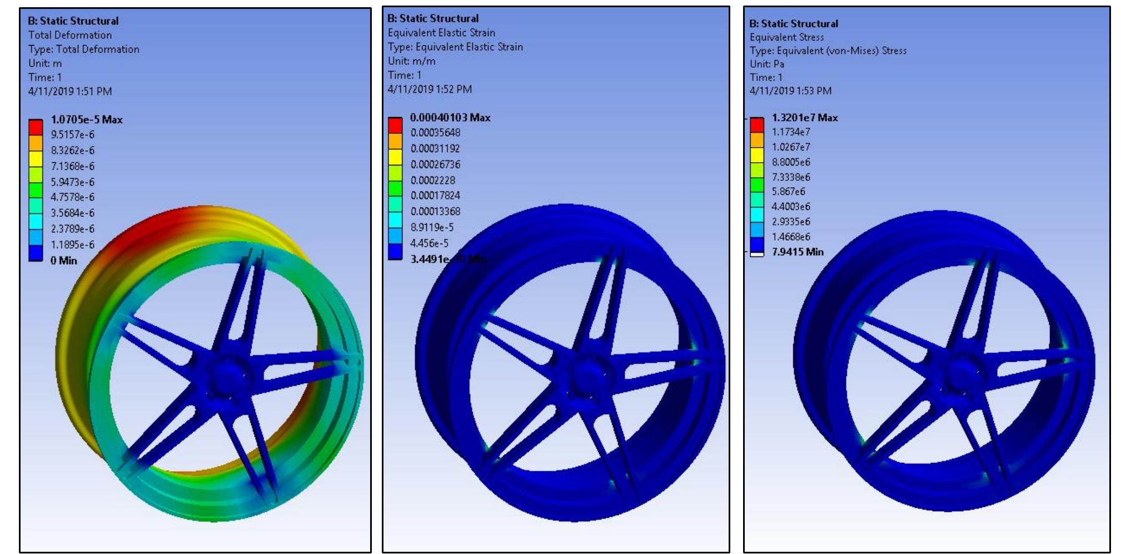The image size is (1121, 554).
Task: Select the '7.9415 Min' stress label
Action: click(798, 251)
